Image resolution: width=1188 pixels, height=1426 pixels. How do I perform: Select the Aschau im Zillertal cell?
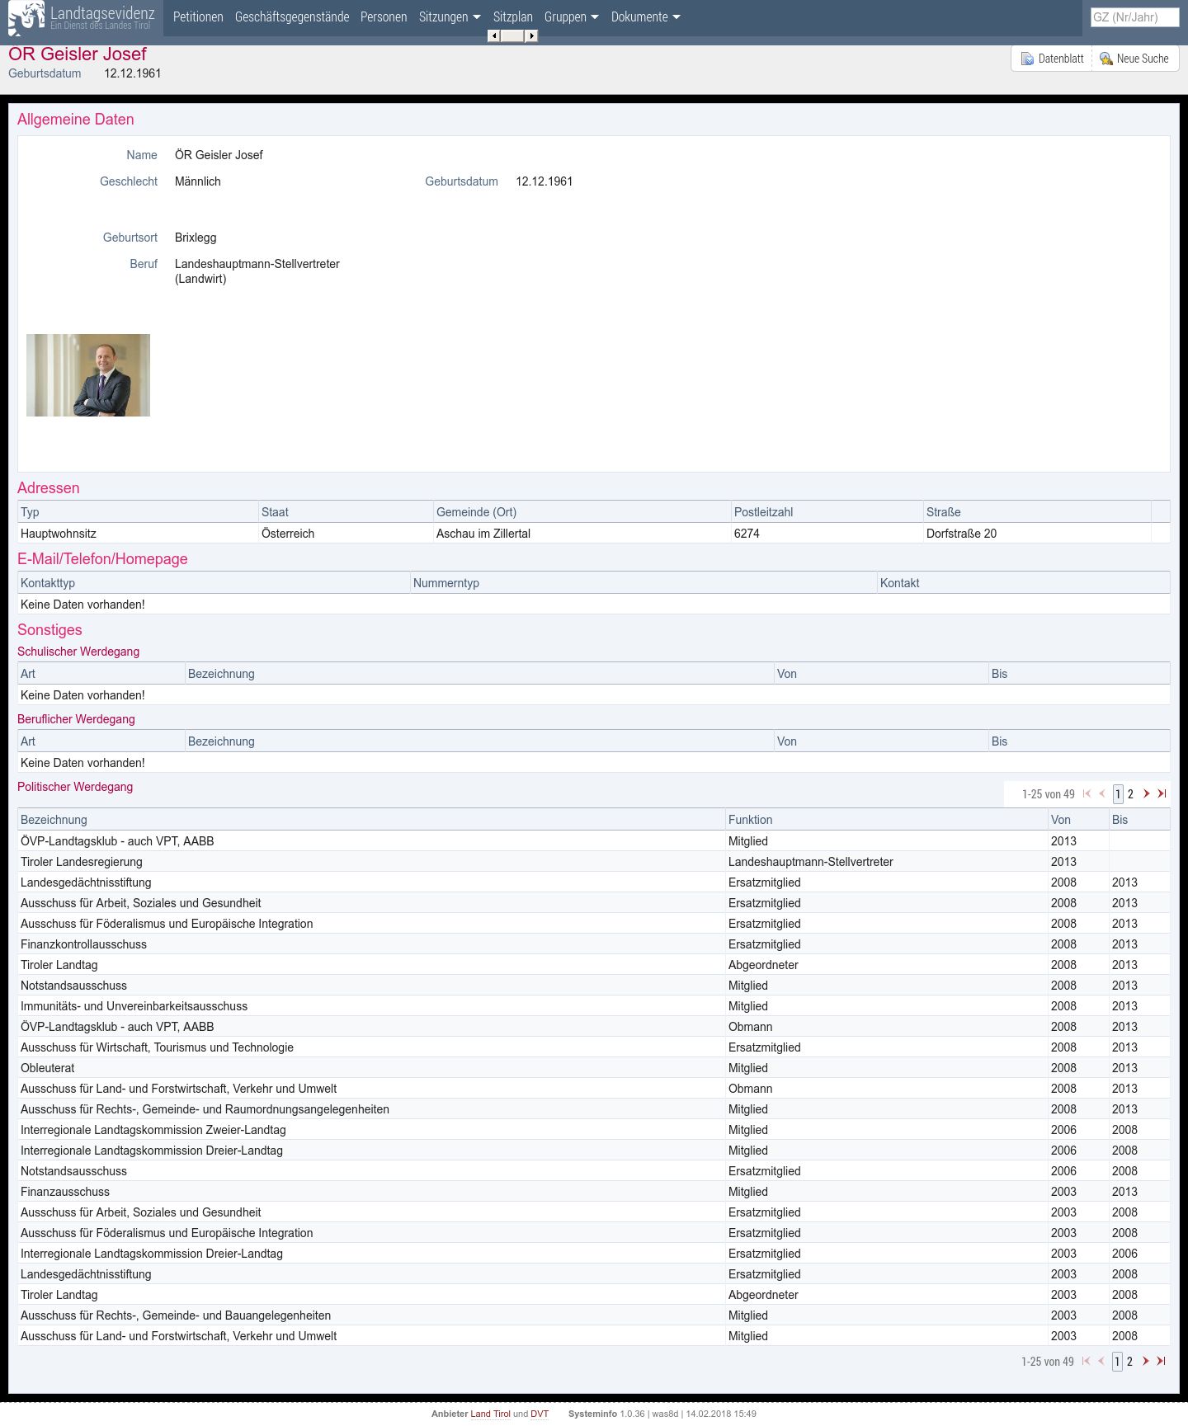[582, 534]
